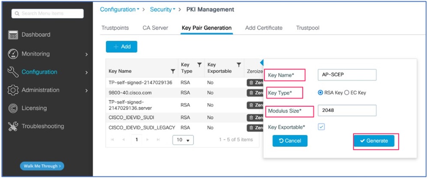Click the Configuration wrench icon
The image size is (428, 179).
click(13, 72)
